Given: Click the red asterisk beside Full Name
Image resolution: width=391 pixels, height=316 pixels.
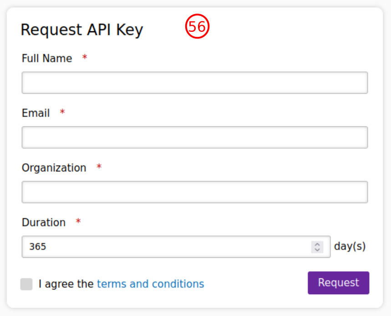Looking at the screenshot, I should pyautogui.click(x=85, y=58).
